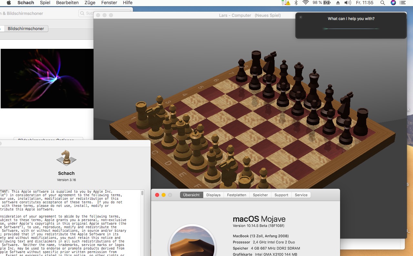
Task: Click the 'What can I help you with?' text
Action: (x=351, y=19)
